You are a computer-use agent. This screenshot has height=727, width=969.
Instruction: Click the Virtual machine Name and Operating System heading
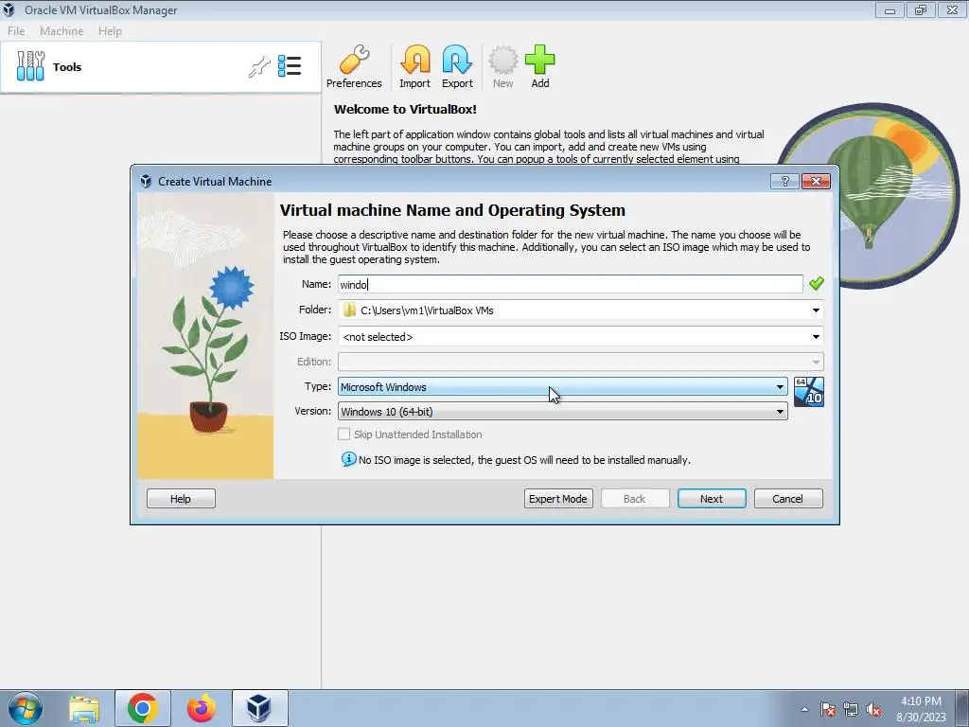452,210
